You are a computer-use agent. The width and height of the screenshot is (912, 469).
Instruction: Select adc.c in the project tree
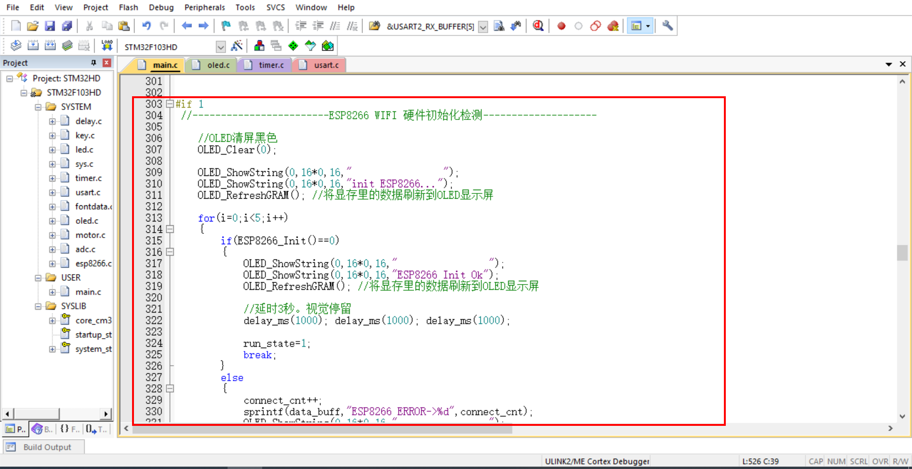click(85, 249)
